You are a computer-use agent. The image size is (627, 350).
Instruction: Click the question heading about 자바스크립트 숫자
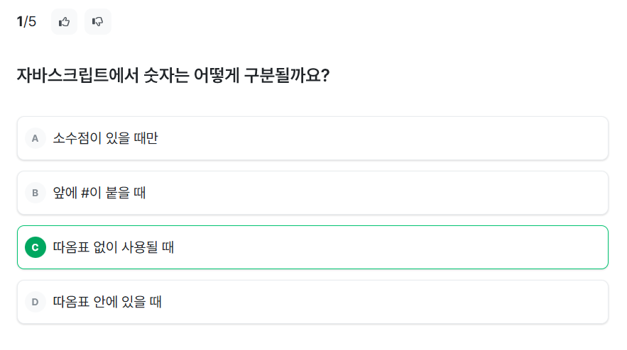(x=173, y=75)
